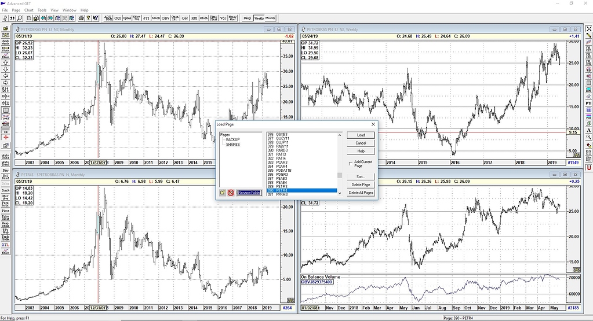Viewport: 593px width, 321px height.
Task: Click the Cycles study button
Action: [127, 18]
